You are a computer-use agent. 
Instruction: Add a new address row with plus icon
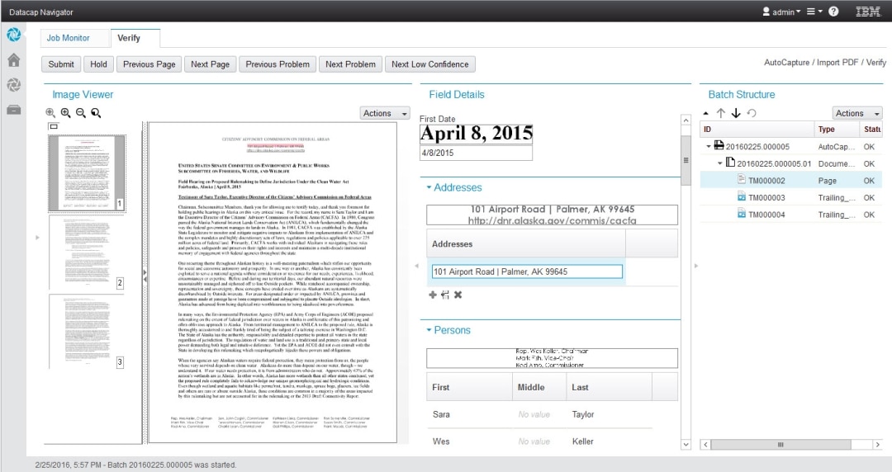pos(433,295)
